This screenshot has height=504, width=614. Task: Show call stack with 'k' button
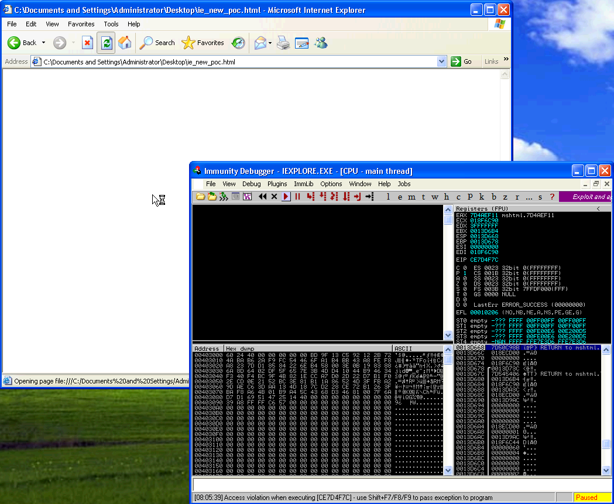click(x=482, y=197)
